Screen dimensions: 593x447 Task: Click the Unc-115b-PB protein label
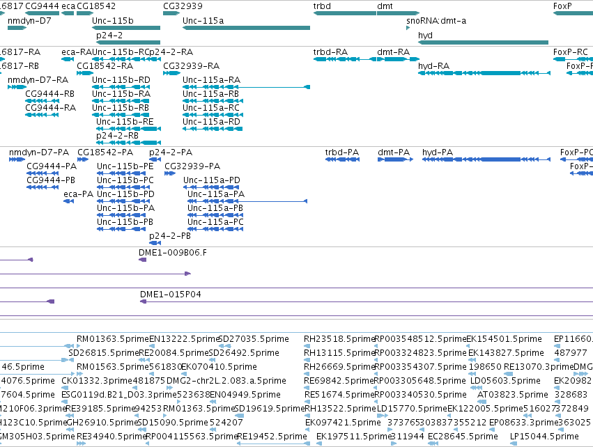(125, 222)
